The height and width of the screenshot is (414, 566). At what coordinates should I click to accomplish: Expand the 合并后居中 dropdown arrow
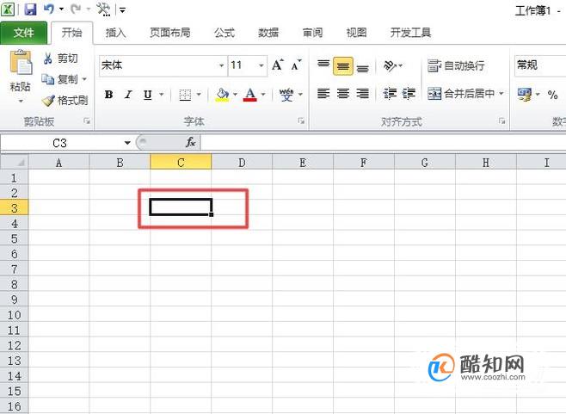(501, 94)
